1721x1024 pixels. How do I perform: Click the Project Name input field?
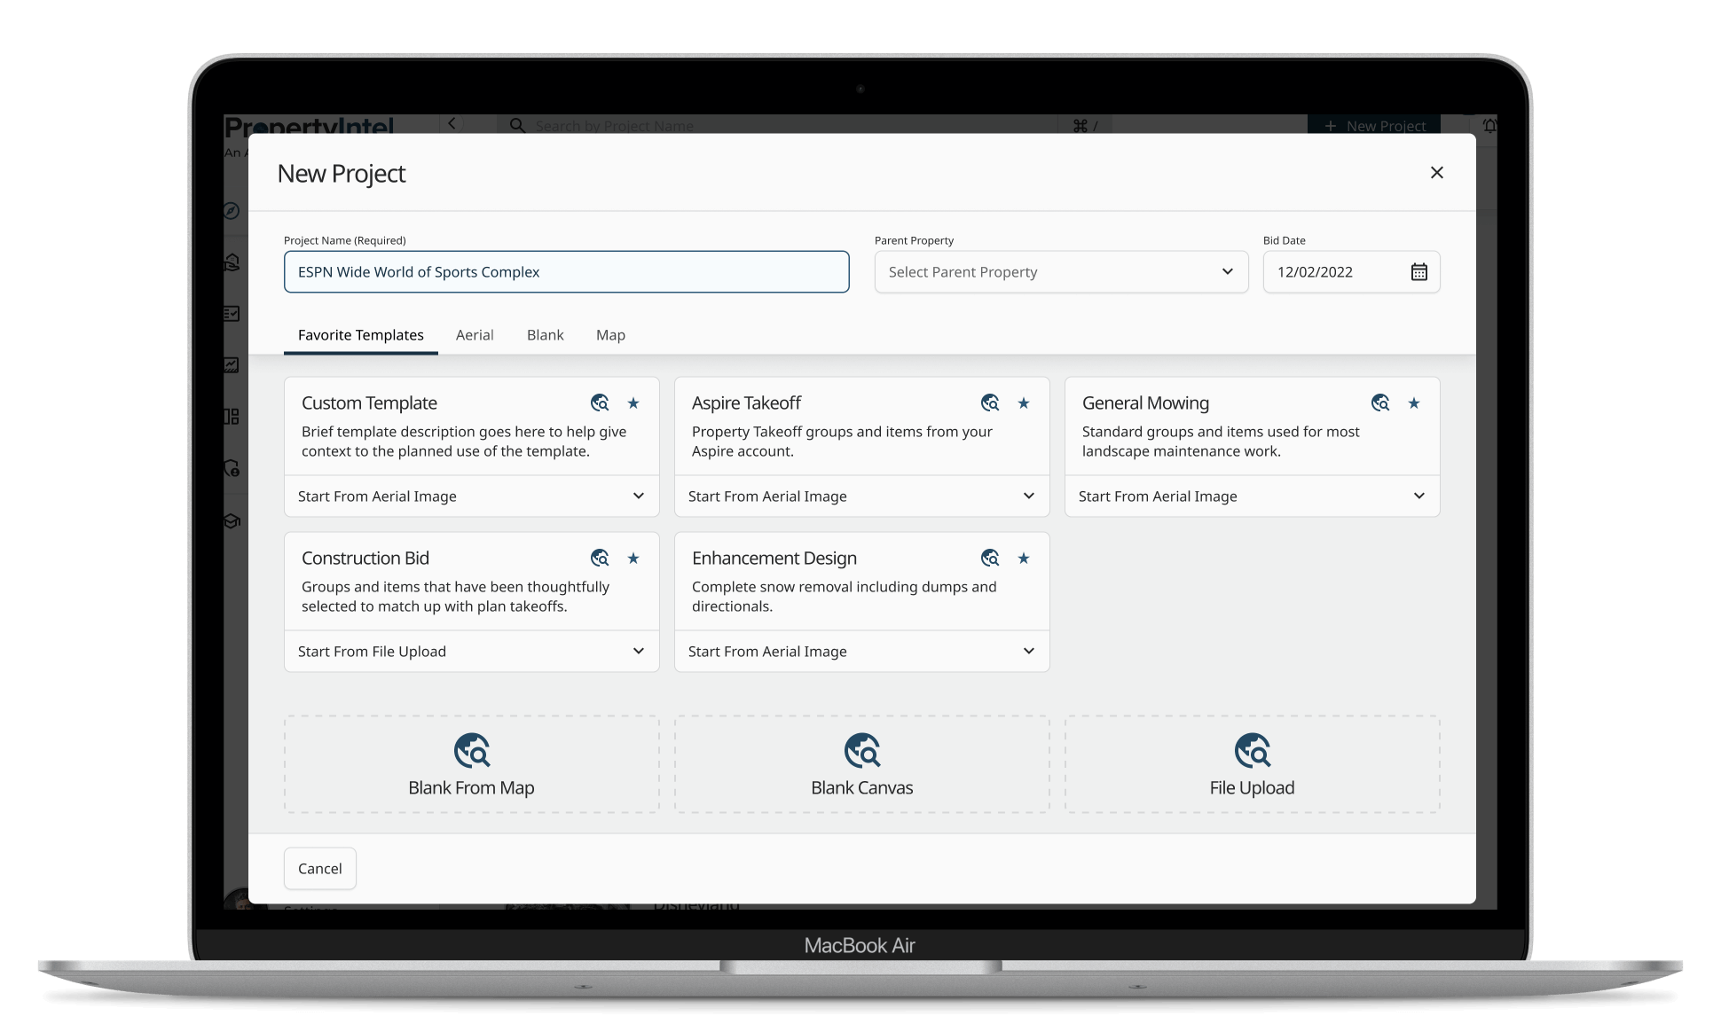click(x=566, y=272)
